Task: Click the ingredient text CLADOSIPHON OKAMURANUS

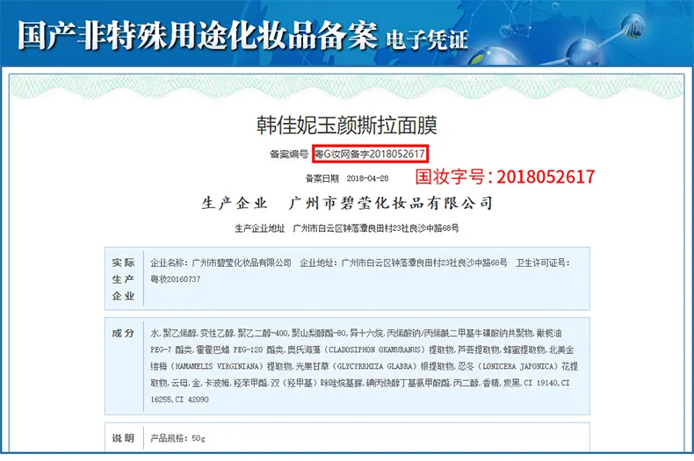Action: [374, 350]
